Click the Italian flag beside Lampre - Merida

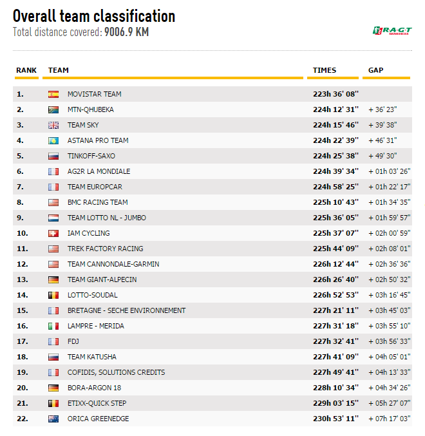click(x=53, y=326)
